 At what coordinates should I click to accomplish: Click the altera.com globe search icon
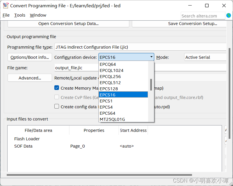coord(229,15)
